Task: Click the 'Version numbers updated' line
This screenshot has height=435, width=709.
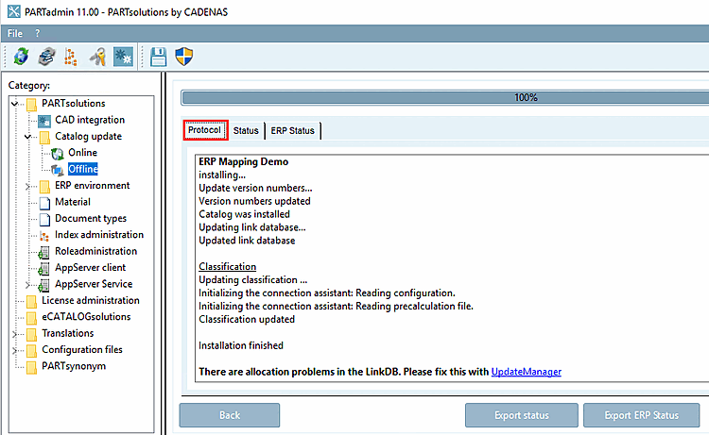Action: 254,201
